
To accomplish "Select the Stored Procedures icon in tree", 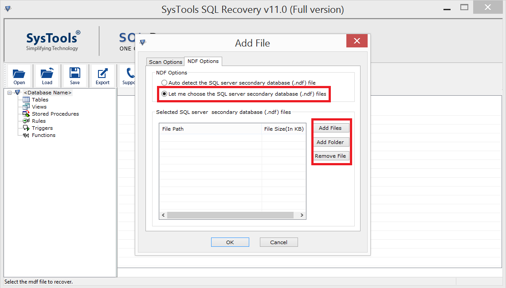I will click(26, 114).
